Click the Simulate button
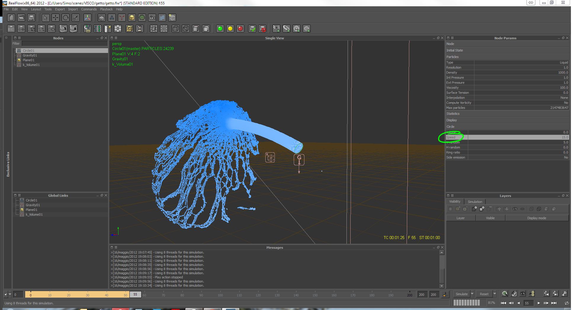Viewport: 573px width, 310px height. pos(461,294)
